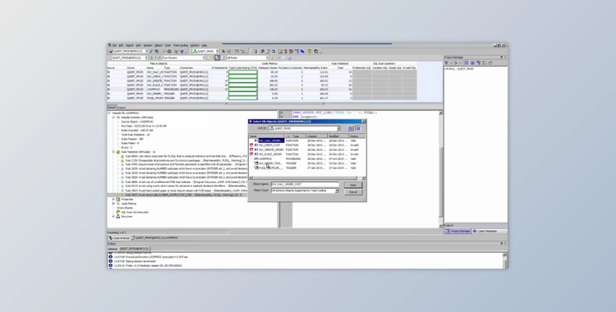Select OW_CHECK_CUST function in dialog list
This screenshot has width=616, height=312.
coord(269,145)
